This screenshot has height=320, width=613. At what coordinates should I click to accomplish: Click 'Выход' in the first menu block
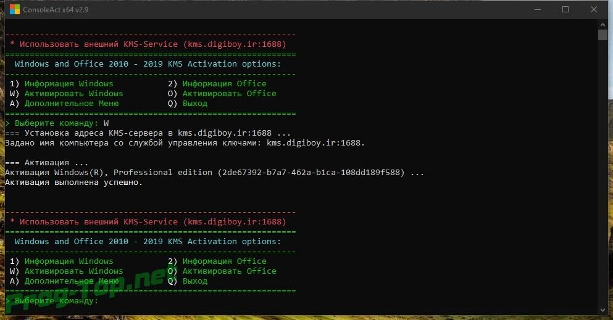[x=195, y=104]
